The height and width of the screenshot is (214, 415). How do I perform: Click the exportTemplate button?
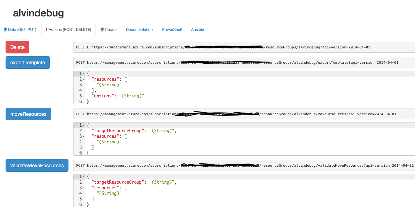[28, 62]
